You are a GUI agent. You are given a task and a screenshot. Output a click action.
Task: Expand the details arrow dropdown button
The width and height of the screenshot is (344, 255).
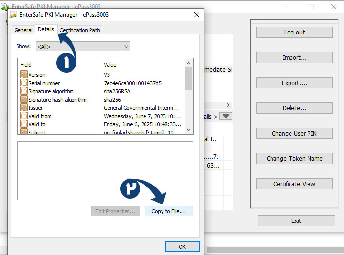(226, 116)
